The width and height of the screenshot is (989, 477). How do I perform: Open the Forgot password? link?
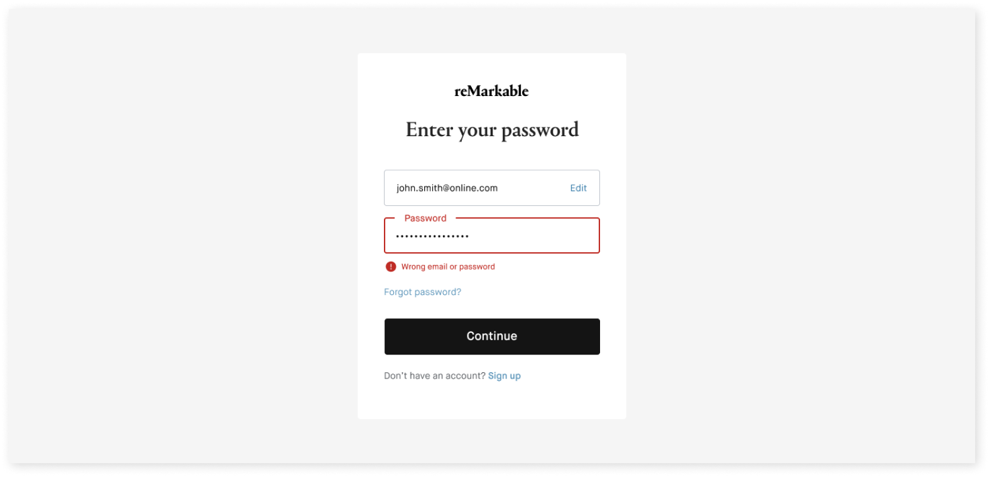click(422, 292)
